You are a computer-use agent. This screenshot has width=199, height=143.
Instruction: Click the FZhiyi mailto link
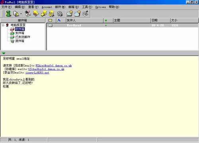[54, 66]
